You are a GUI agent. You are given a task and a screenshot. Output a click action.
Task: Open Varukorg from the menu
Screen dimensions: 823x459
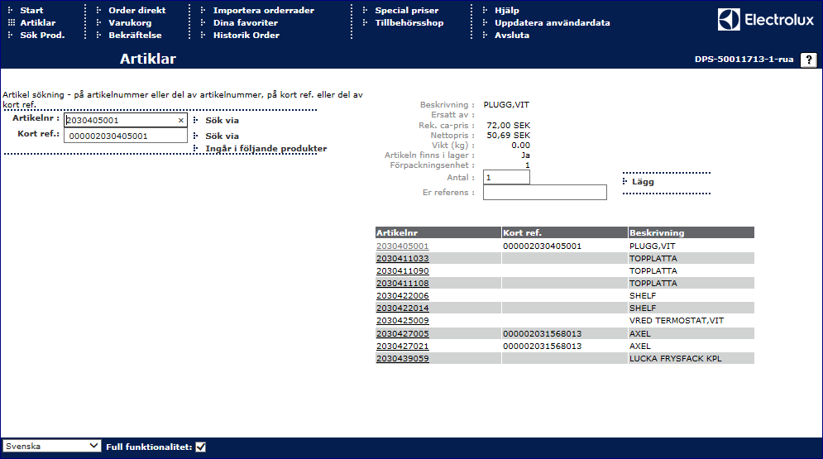(130, 22)
